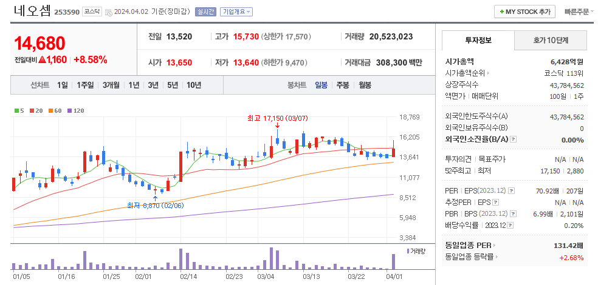The image size is (598, 285).
Task: Click the 코스닥 113위 ranking text
Action: (x=564, y=73)
